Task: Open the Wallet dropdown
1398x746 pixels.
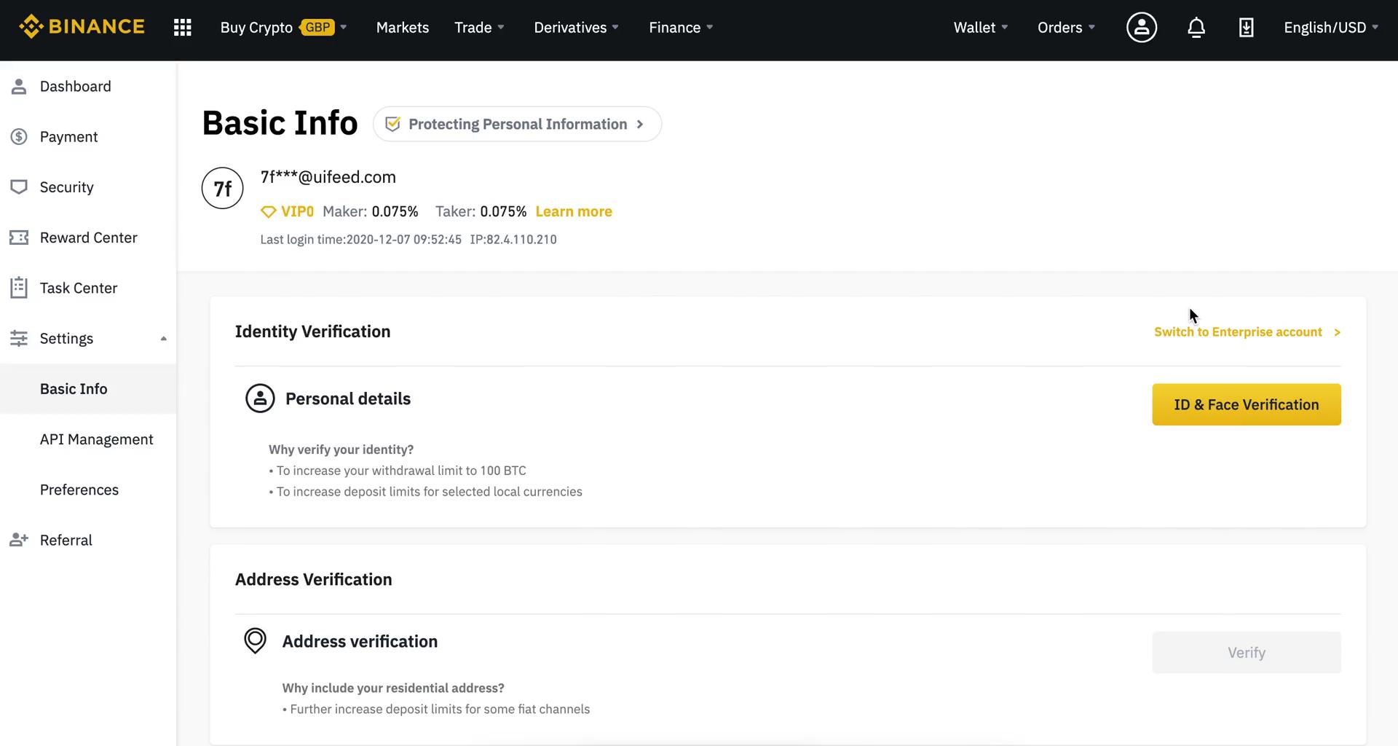Action: click(x=981, y=28)
